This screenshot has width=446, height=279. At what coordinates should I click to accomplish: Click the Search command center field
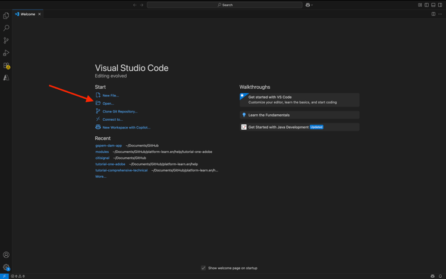(x=225, y=5)
